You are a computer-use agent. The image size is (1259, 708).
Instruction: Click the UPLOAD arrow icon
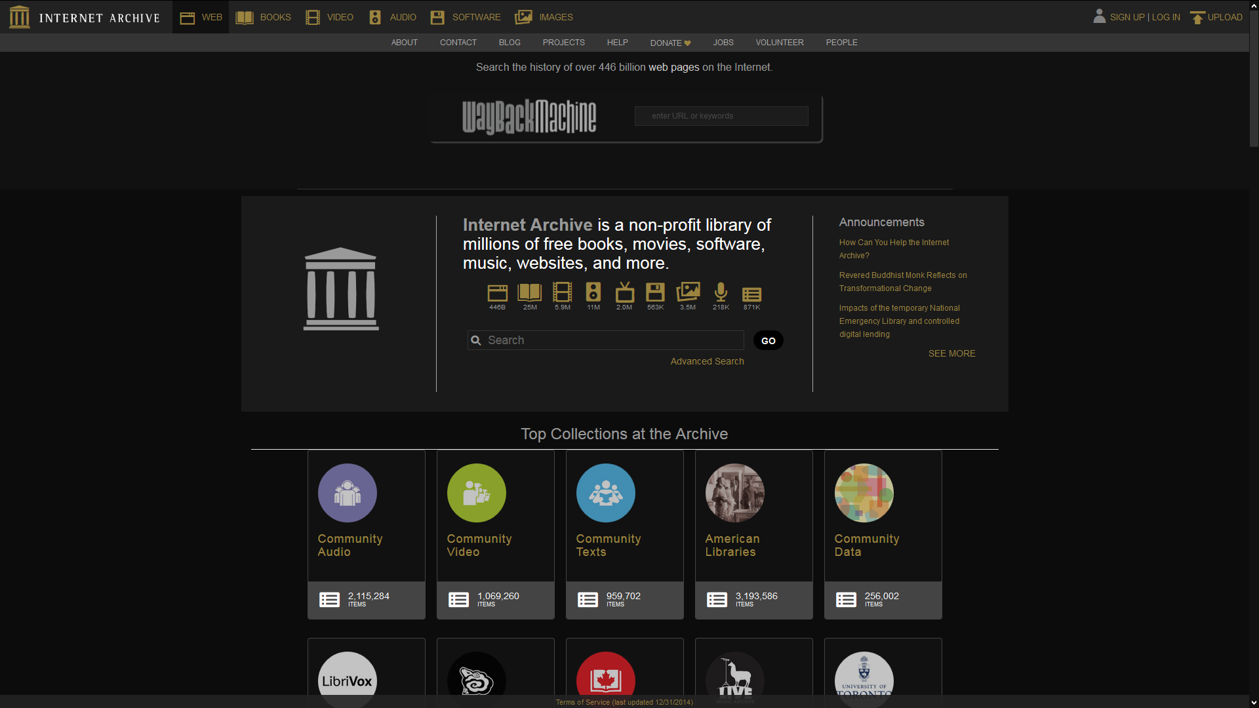(1197, 17)
